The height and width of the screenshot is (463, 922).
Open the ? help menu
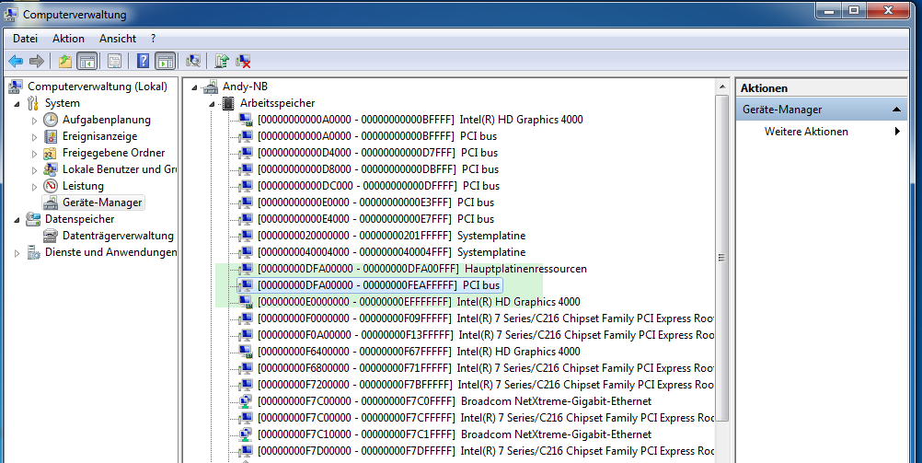tap(154, 39)
